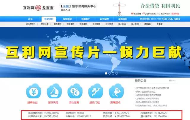Click the 最新公告 section heading

140,80
